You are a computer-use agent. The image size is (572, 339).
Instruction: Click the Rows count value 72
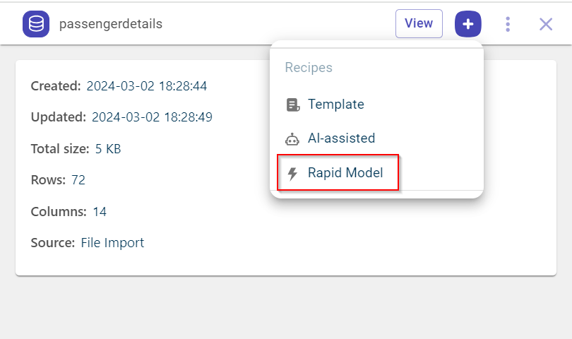(x=78, y=180)
